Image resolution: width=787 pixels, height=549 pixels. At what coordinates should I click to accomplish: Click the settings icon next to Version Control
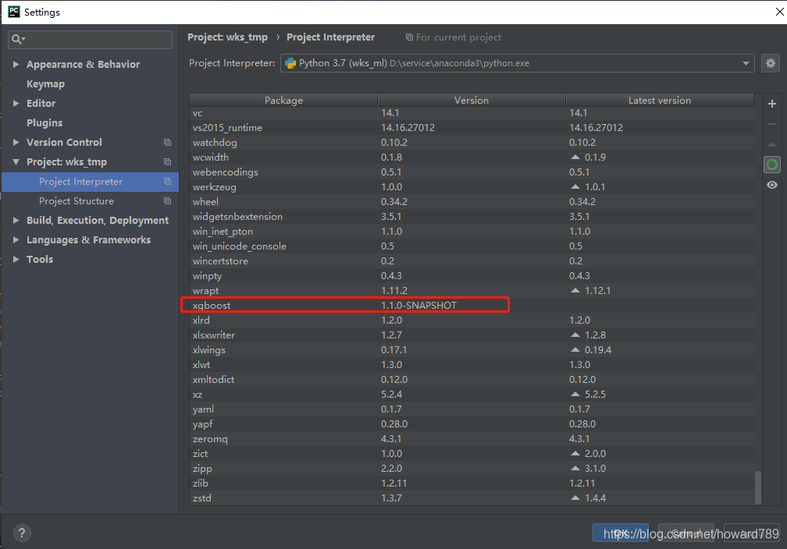pos(167,142)
